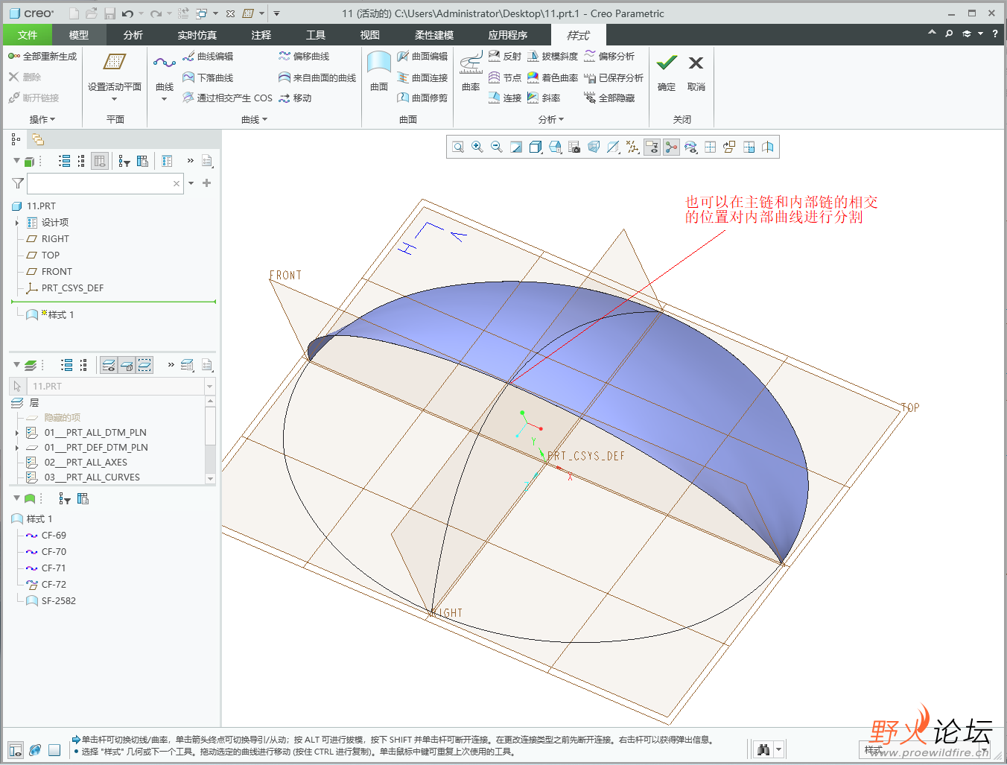The height and width of the screenshot is (765, 1007).
Task: Click the Curvature analysis tool (曲率)
Action: pos(471,72)
